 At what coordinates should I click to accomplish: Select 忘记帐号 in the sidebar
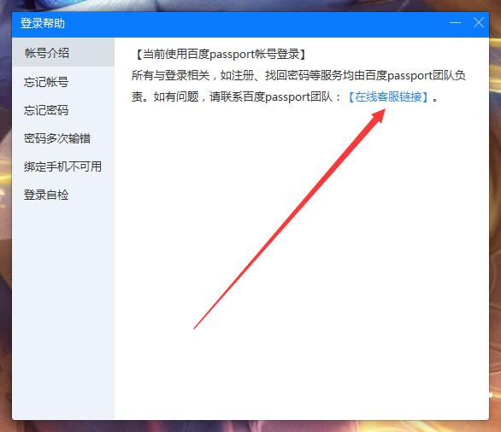(x=63, y=82)
